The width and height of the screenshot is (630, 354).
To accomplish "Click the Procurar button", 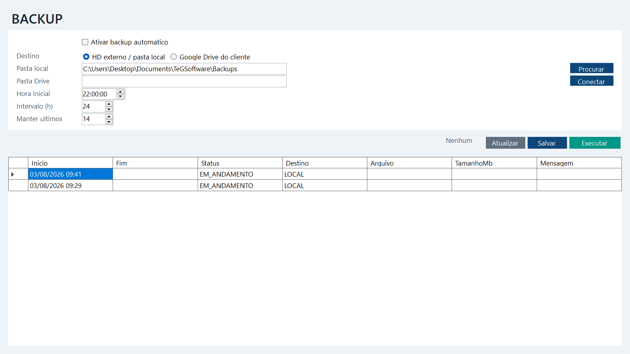I will coord(591,68).
